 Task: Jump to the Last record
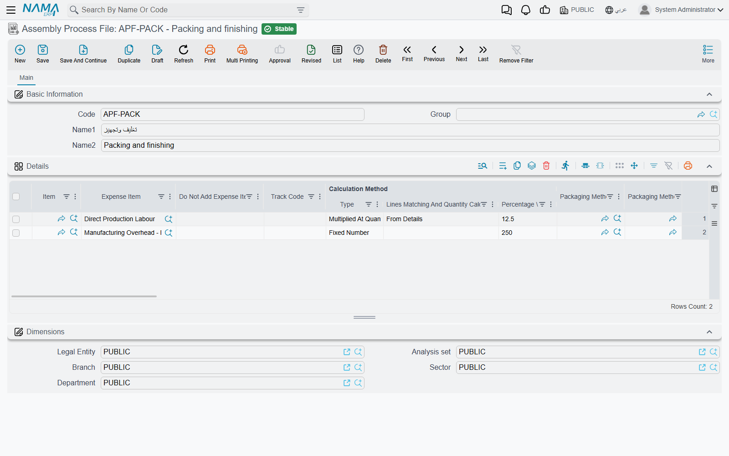click(x=483, y=53)
